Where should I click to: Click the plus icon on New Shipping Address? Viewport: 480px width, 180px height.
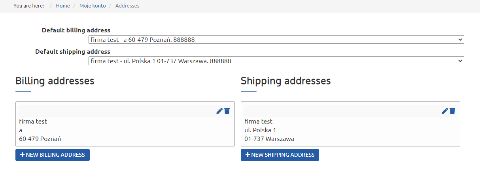(x=248, y=155)
